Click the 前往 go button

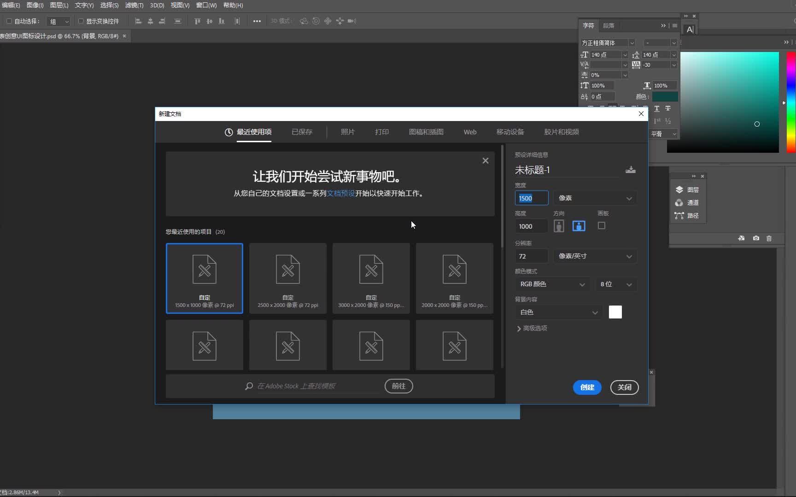(398, 386)
